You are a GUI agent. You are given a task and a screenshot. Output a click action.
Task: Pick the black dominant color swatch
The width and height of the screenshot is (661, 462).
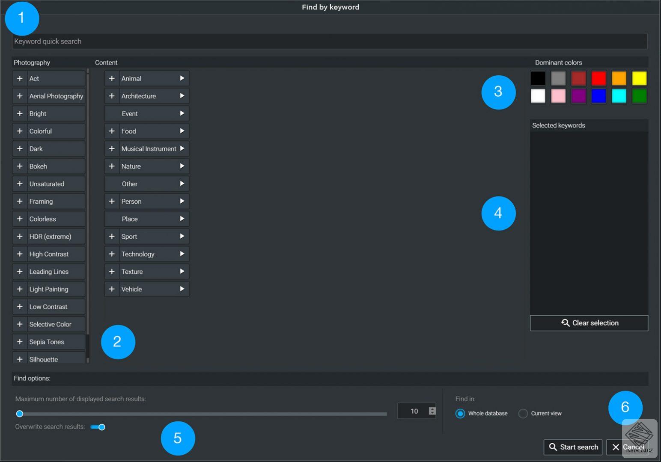[538, 78]
